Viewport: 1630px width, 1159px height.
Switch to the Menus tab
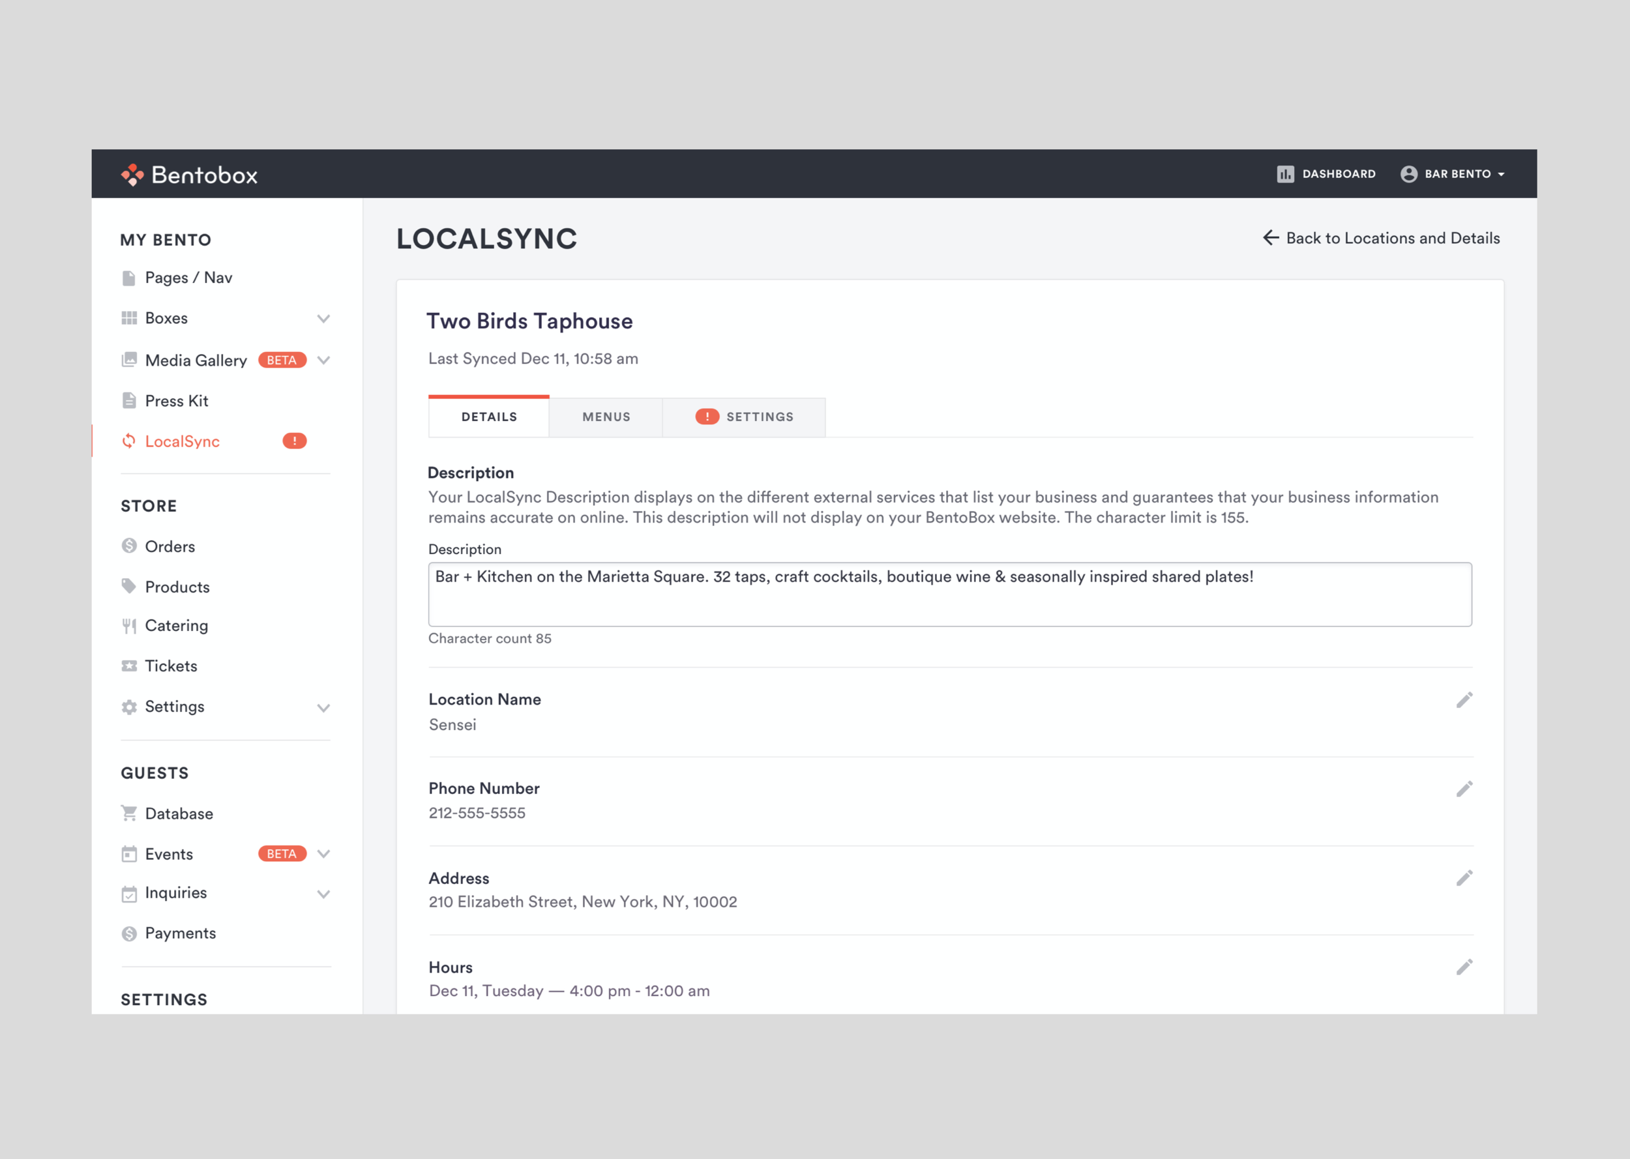pos(606,417)
